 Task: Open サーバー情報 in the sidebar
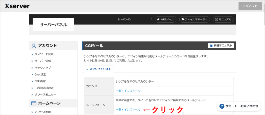click(x=43, y=61)
